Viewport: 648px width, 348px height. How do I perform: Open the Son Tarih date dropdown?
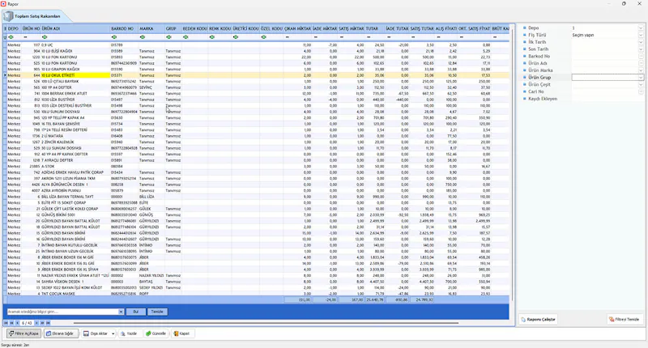[641, 49]
